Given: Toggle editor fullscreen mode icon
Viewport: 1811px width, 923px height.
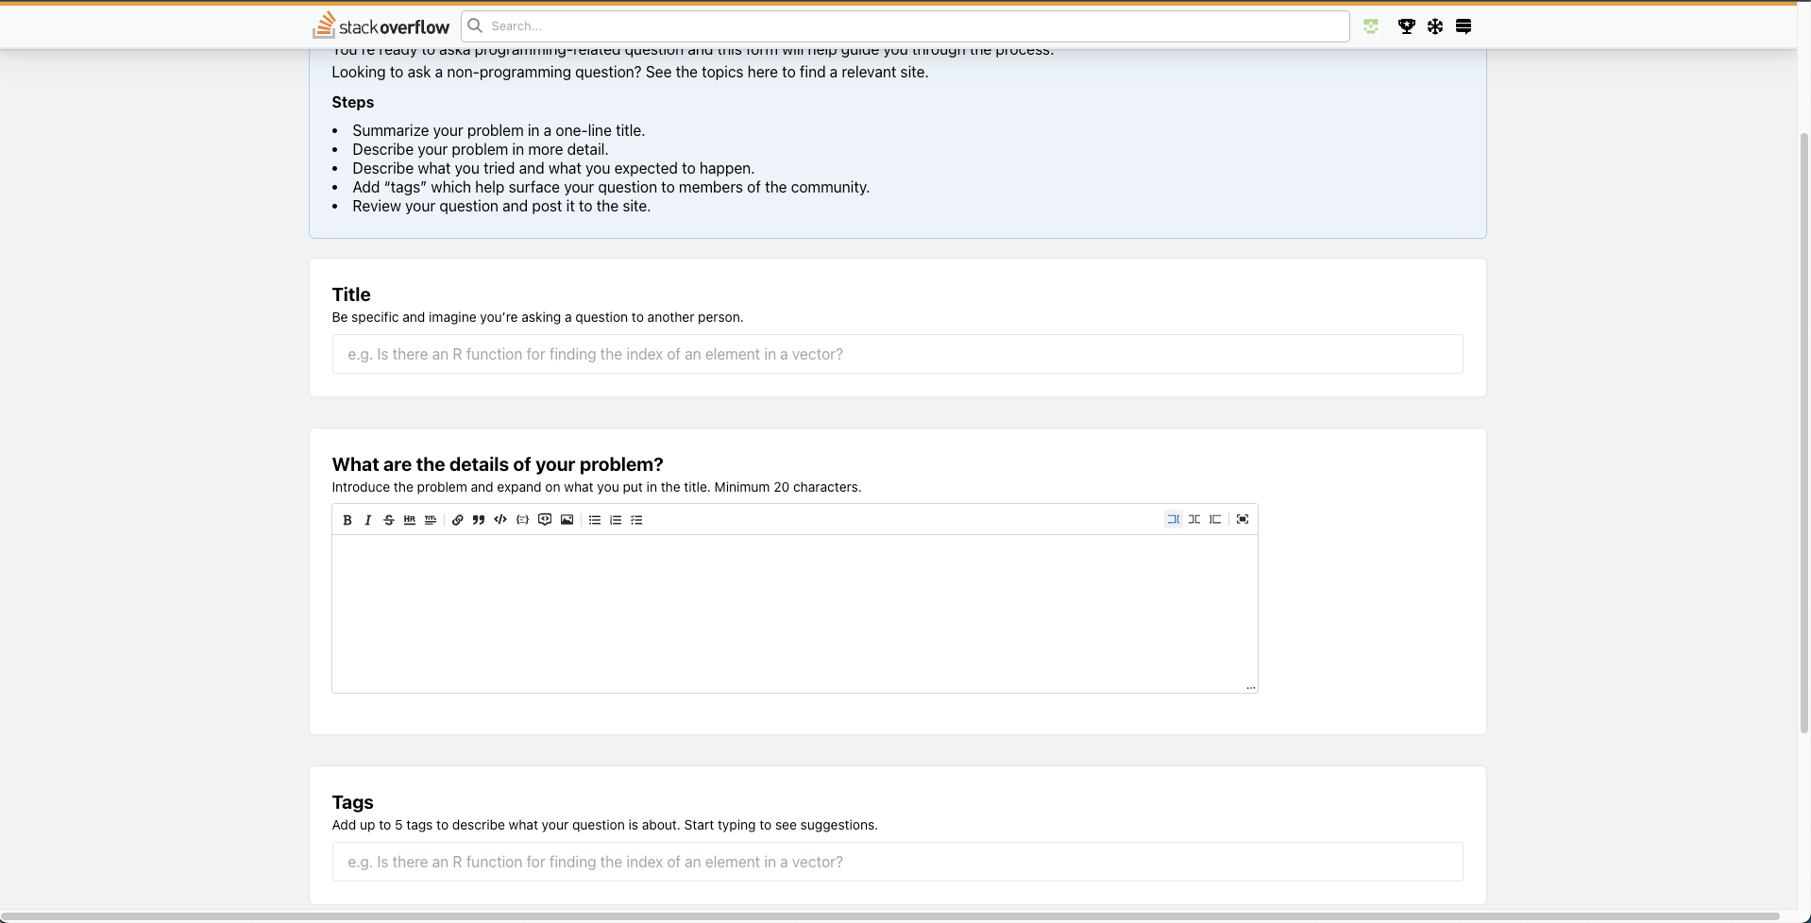Looking at the screenshot, I should click(1243, 519).
